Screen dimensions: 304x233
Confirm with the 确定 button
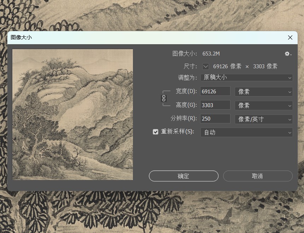(183, 176)
